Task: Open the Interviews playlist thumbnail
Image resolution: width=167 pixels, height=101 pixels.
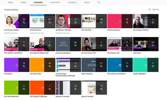Action: click(146, 44)
